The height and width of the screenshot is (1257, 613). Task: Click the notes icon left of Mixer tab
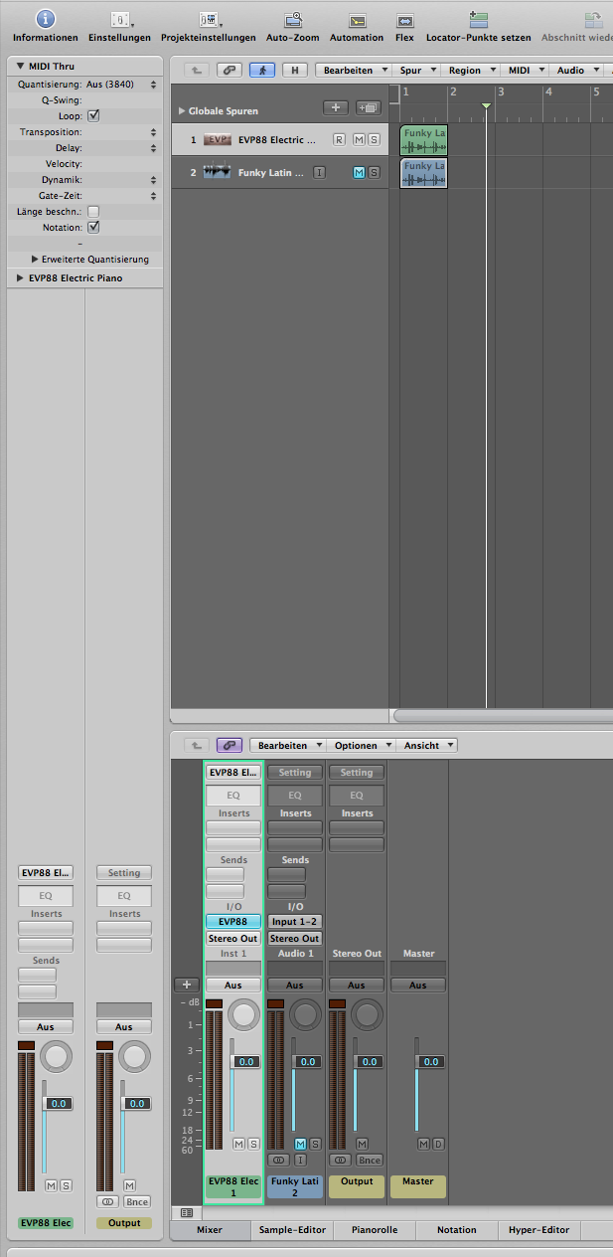185,1212
